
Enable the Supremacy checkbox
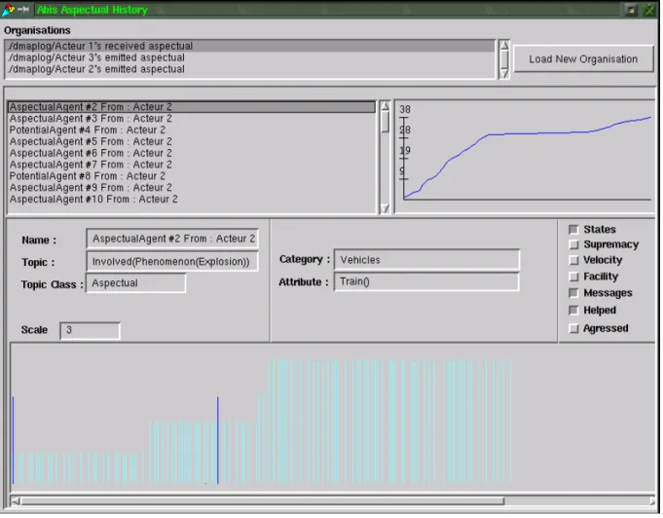pyautogui.click(x=573, y=244)
